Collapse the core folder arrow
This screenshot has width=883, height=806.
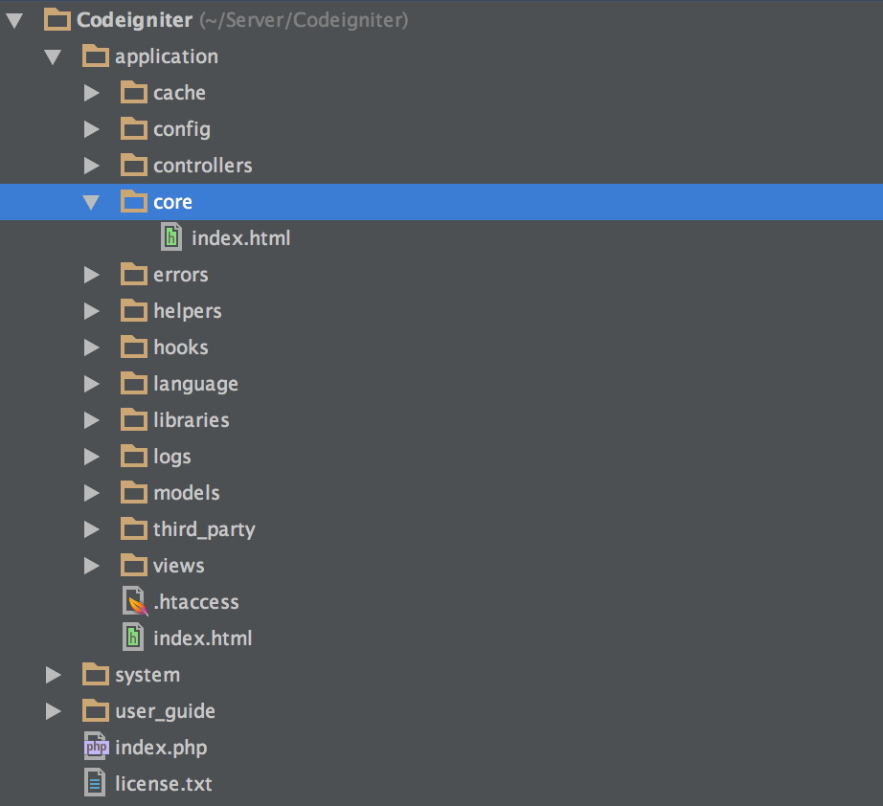pyautogui.click(x=91, y=203)
